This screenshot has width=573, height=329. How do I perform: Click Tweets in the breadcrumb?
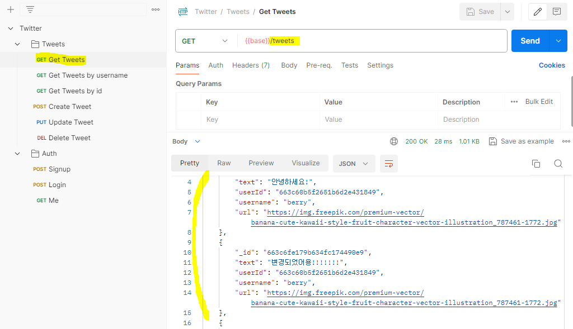point(238,12)
